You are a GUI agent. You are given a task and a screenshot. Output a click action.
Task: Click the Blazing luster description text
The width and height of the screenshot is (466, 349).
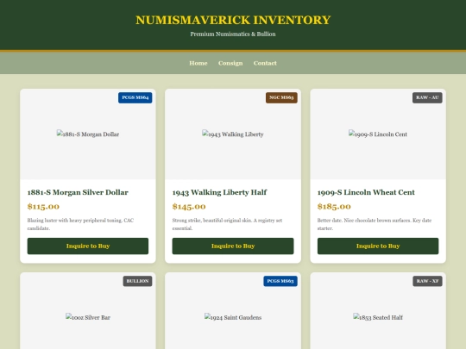point(80,224)
